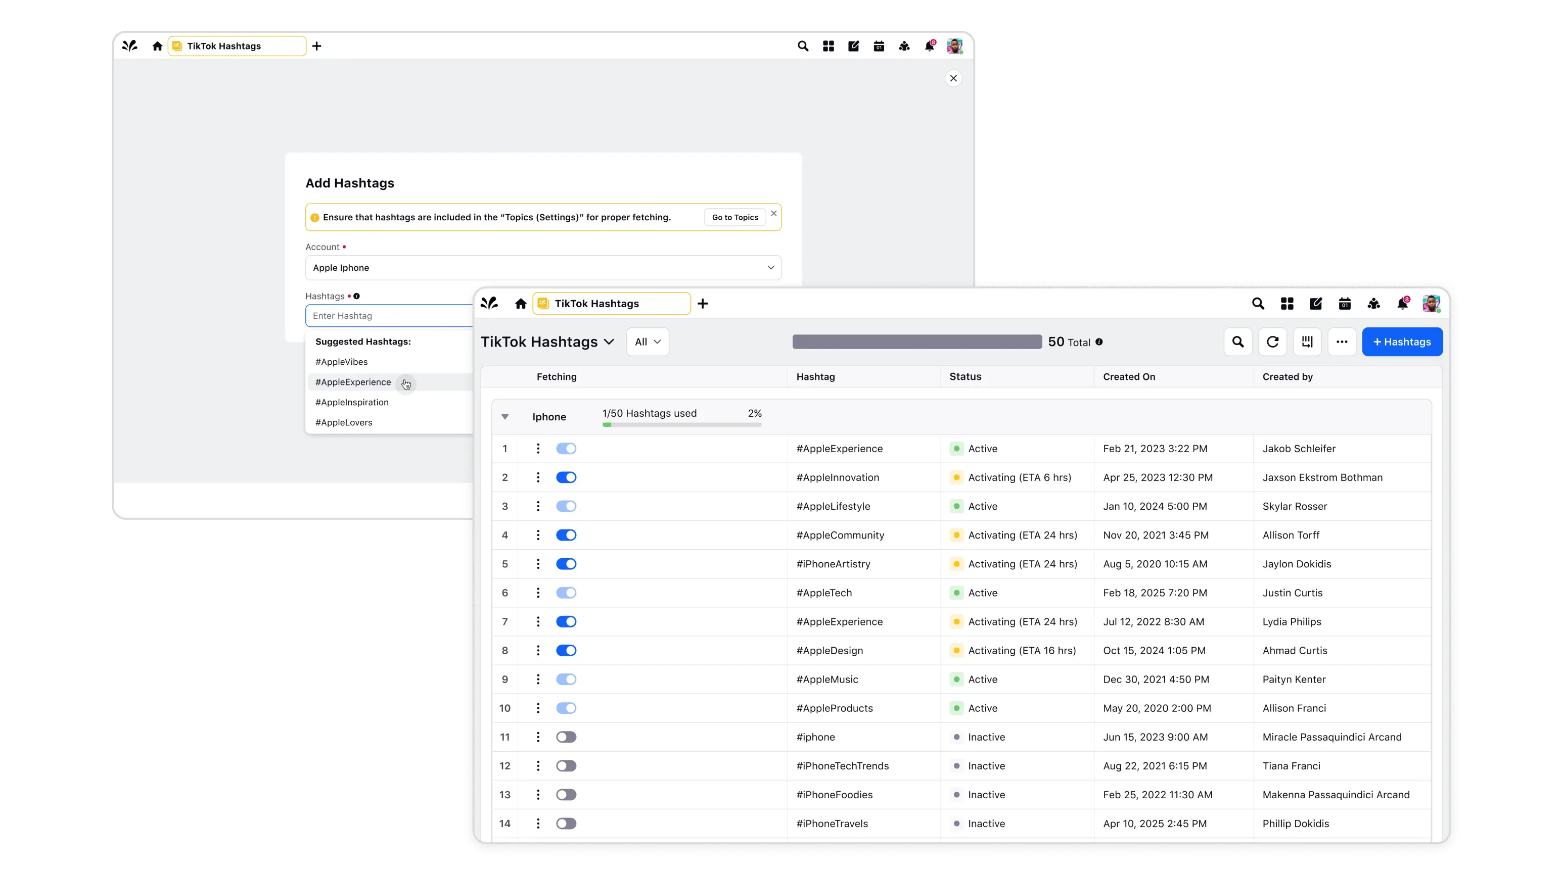
Task: Open the All filter dropdown
Action: click(x=648, y=342)
